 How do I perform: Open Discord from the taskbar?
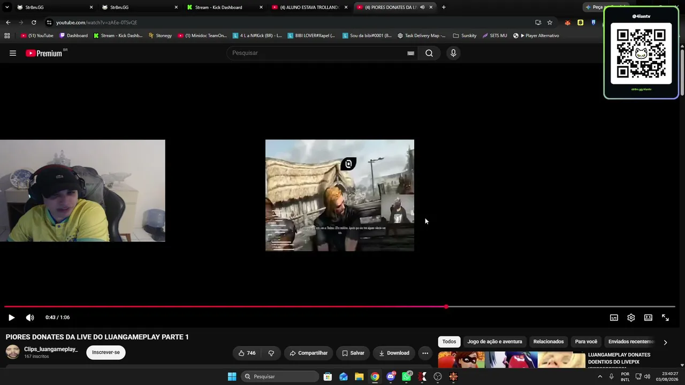pyautogui.click(x=391, y=376)
